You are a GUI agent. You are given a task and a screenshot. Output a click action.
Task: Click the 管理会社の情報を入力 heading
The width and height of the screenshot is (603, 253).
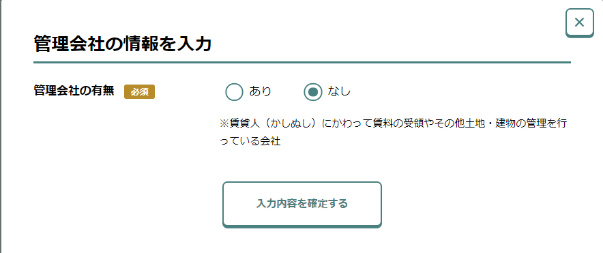tap(123, 44)
